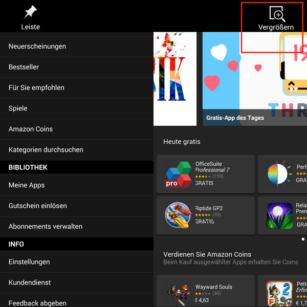Tap the Heute gratis heading
307x307 pixels.
tap(182, 142)
